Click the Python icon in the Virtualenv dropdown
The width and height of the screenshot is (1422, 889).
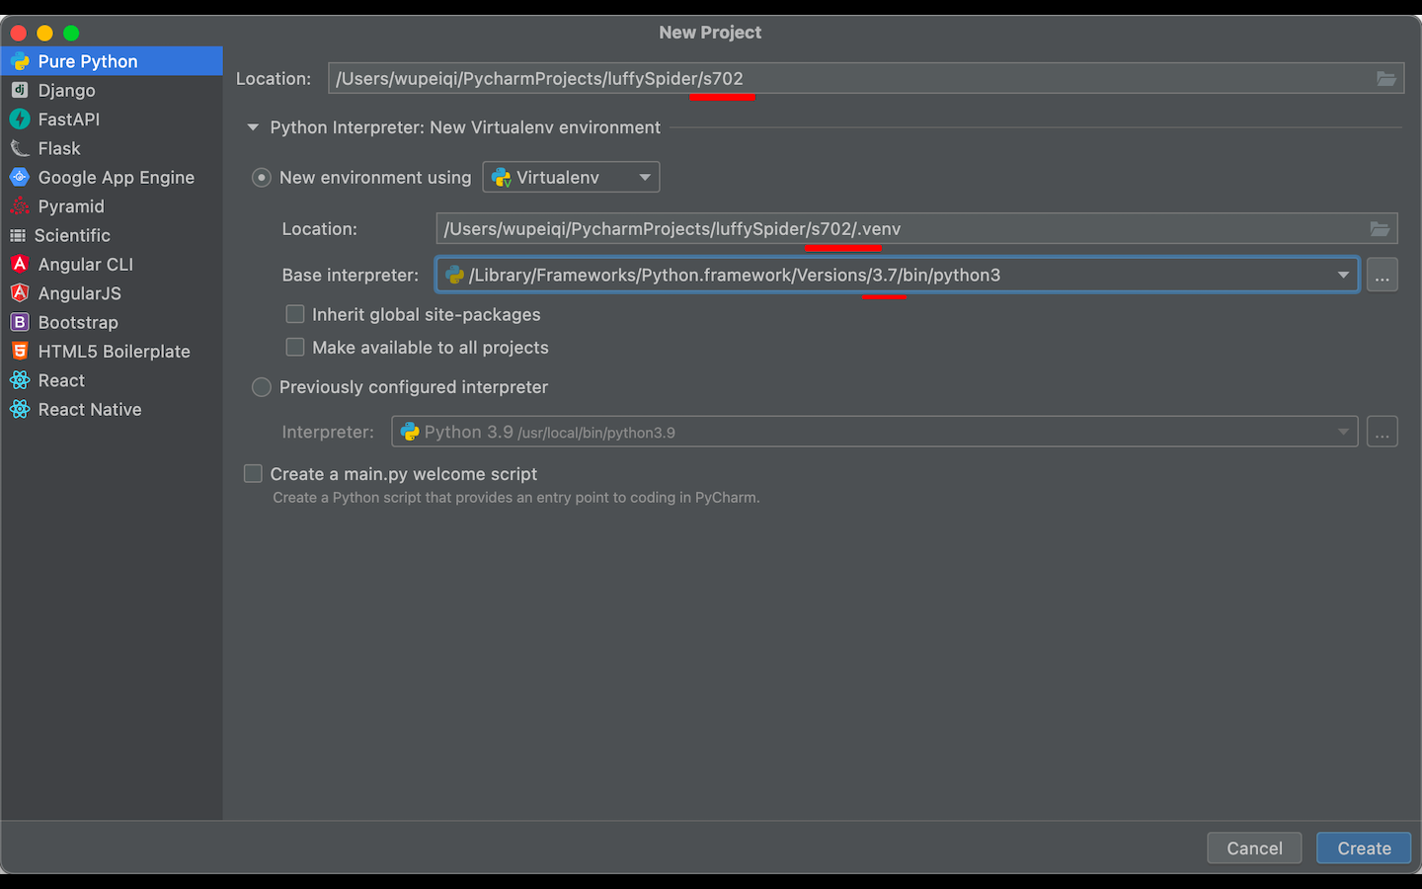(x=502, y=177)
